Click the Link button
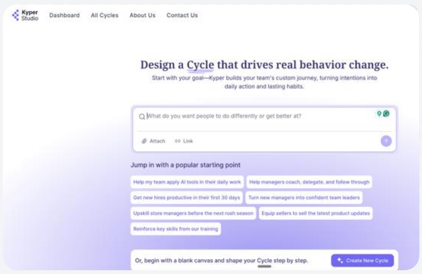 (184, 141)
